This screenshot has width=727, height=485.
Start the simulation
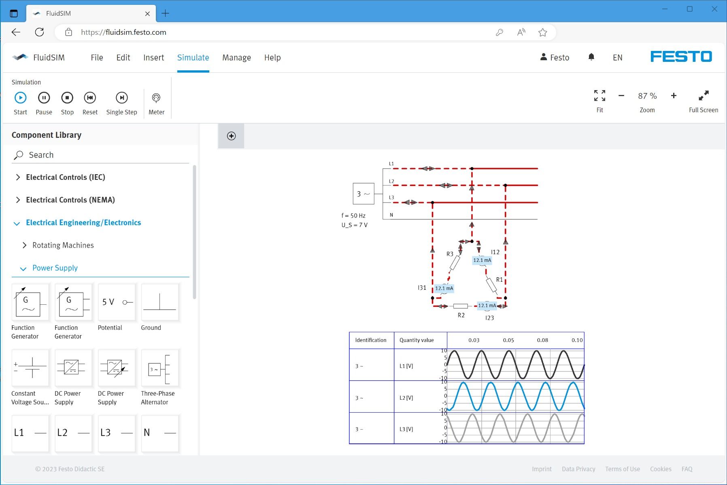[20, 98]
